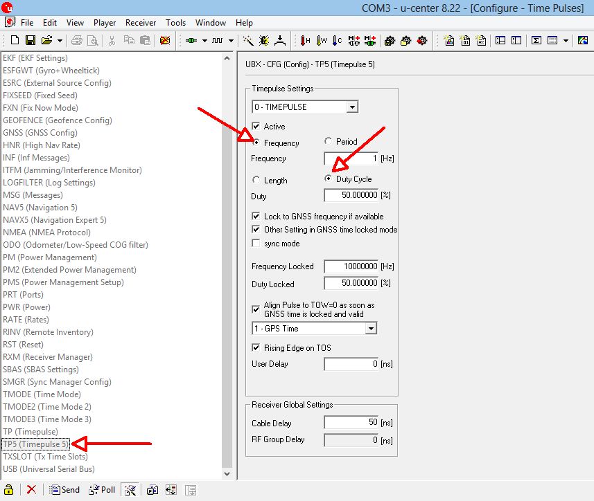
Task: Select the Frequency radio button
Action: point(256,143)
